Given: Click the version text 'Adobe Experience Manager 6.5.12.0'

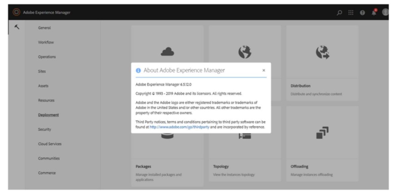Looking at the screenshot, I should (164, 84).
